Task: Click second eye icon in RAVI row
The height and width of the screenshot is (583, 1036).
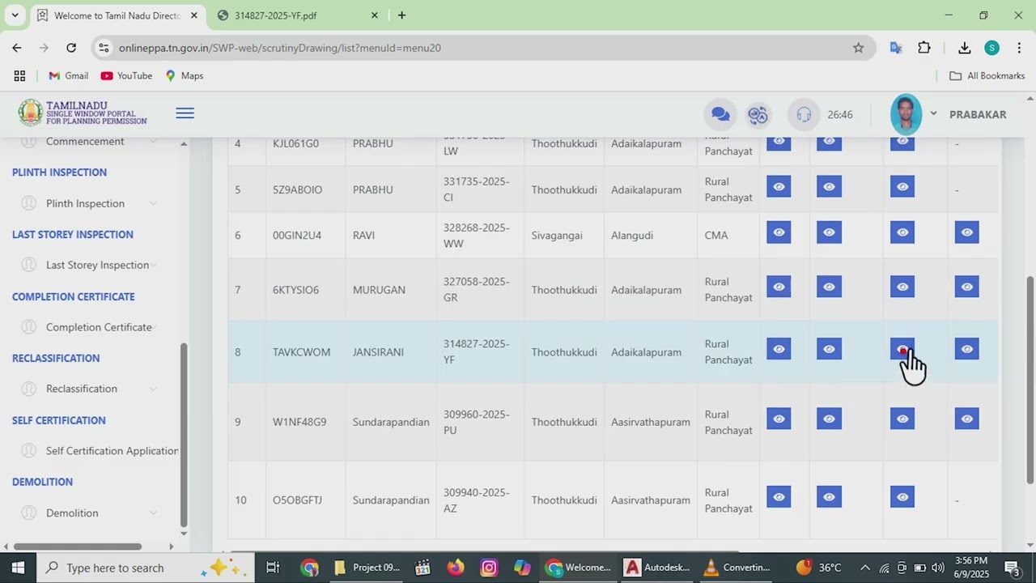Action: coord(829,233)
